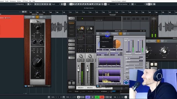Image resolution: width=177 pixels, height=99 pixels.
Task: Open the Use Quantize dropdown
Action: 124,4
